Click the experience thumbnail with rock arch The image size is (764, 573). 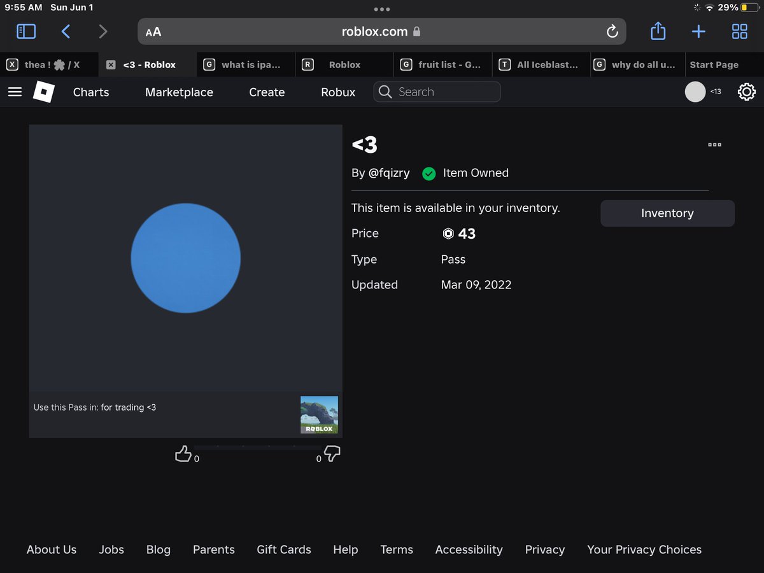pyautogui.click(x=319, y=415)
